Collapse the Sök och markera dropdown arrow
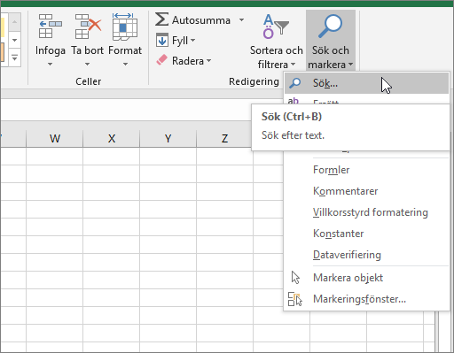This screenshot has height=353, width=454. click(x=350, y=64)
